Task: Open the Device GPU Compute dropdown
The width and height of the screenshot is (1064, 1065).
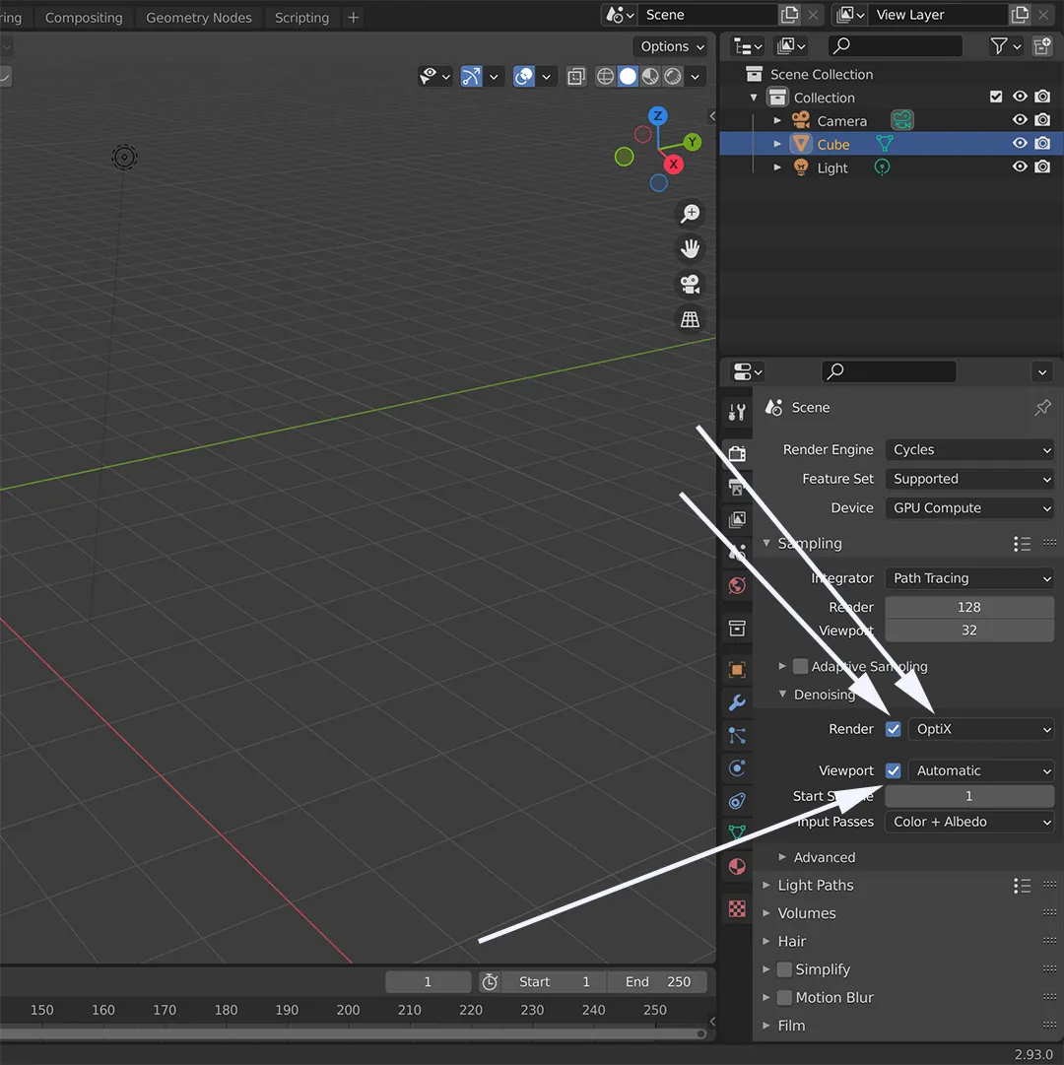Action: tap(969, 508)
